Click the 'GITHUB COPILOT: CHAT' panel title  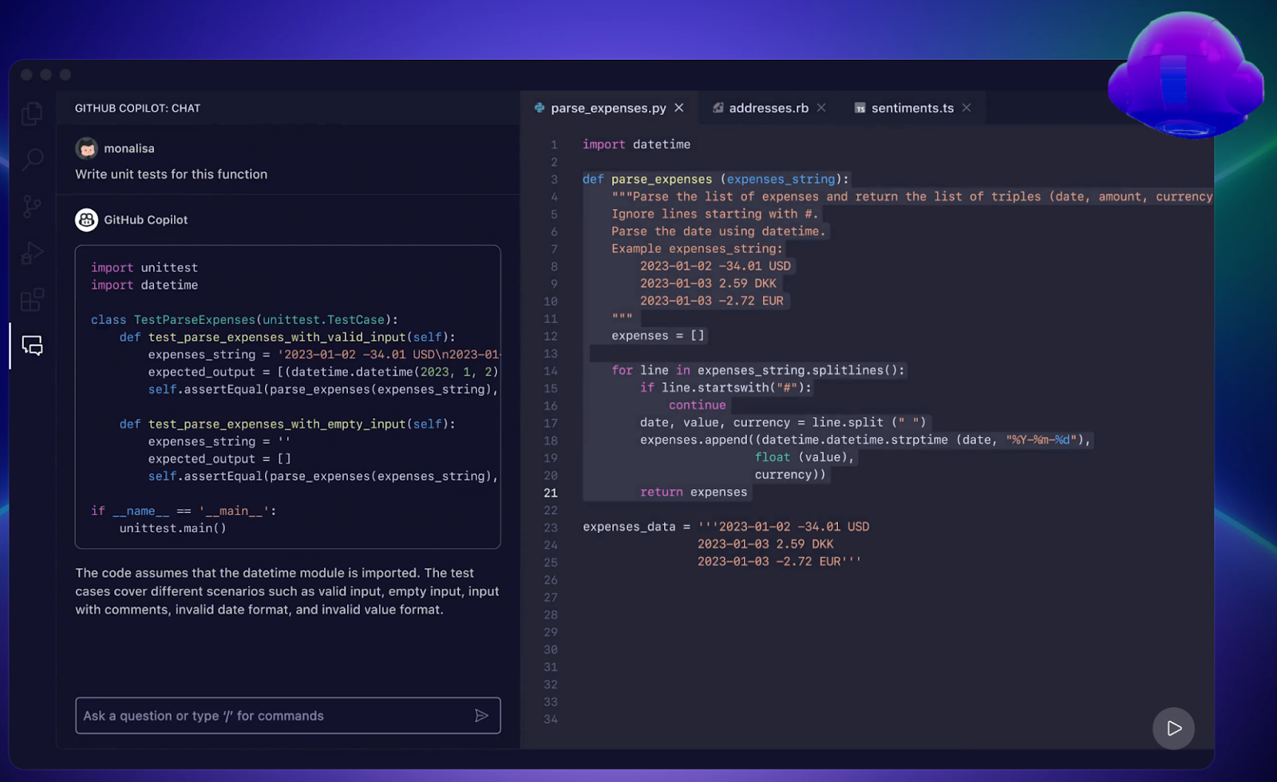pyautogui.click(x=137, y=108)
